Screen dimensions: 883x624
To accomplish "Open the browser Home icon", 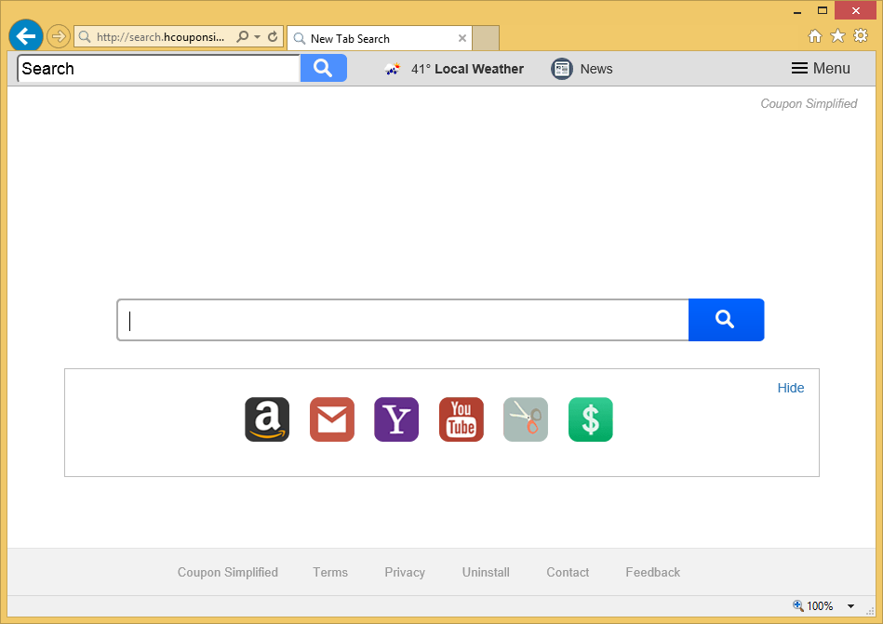I will (x=814, y=36).
